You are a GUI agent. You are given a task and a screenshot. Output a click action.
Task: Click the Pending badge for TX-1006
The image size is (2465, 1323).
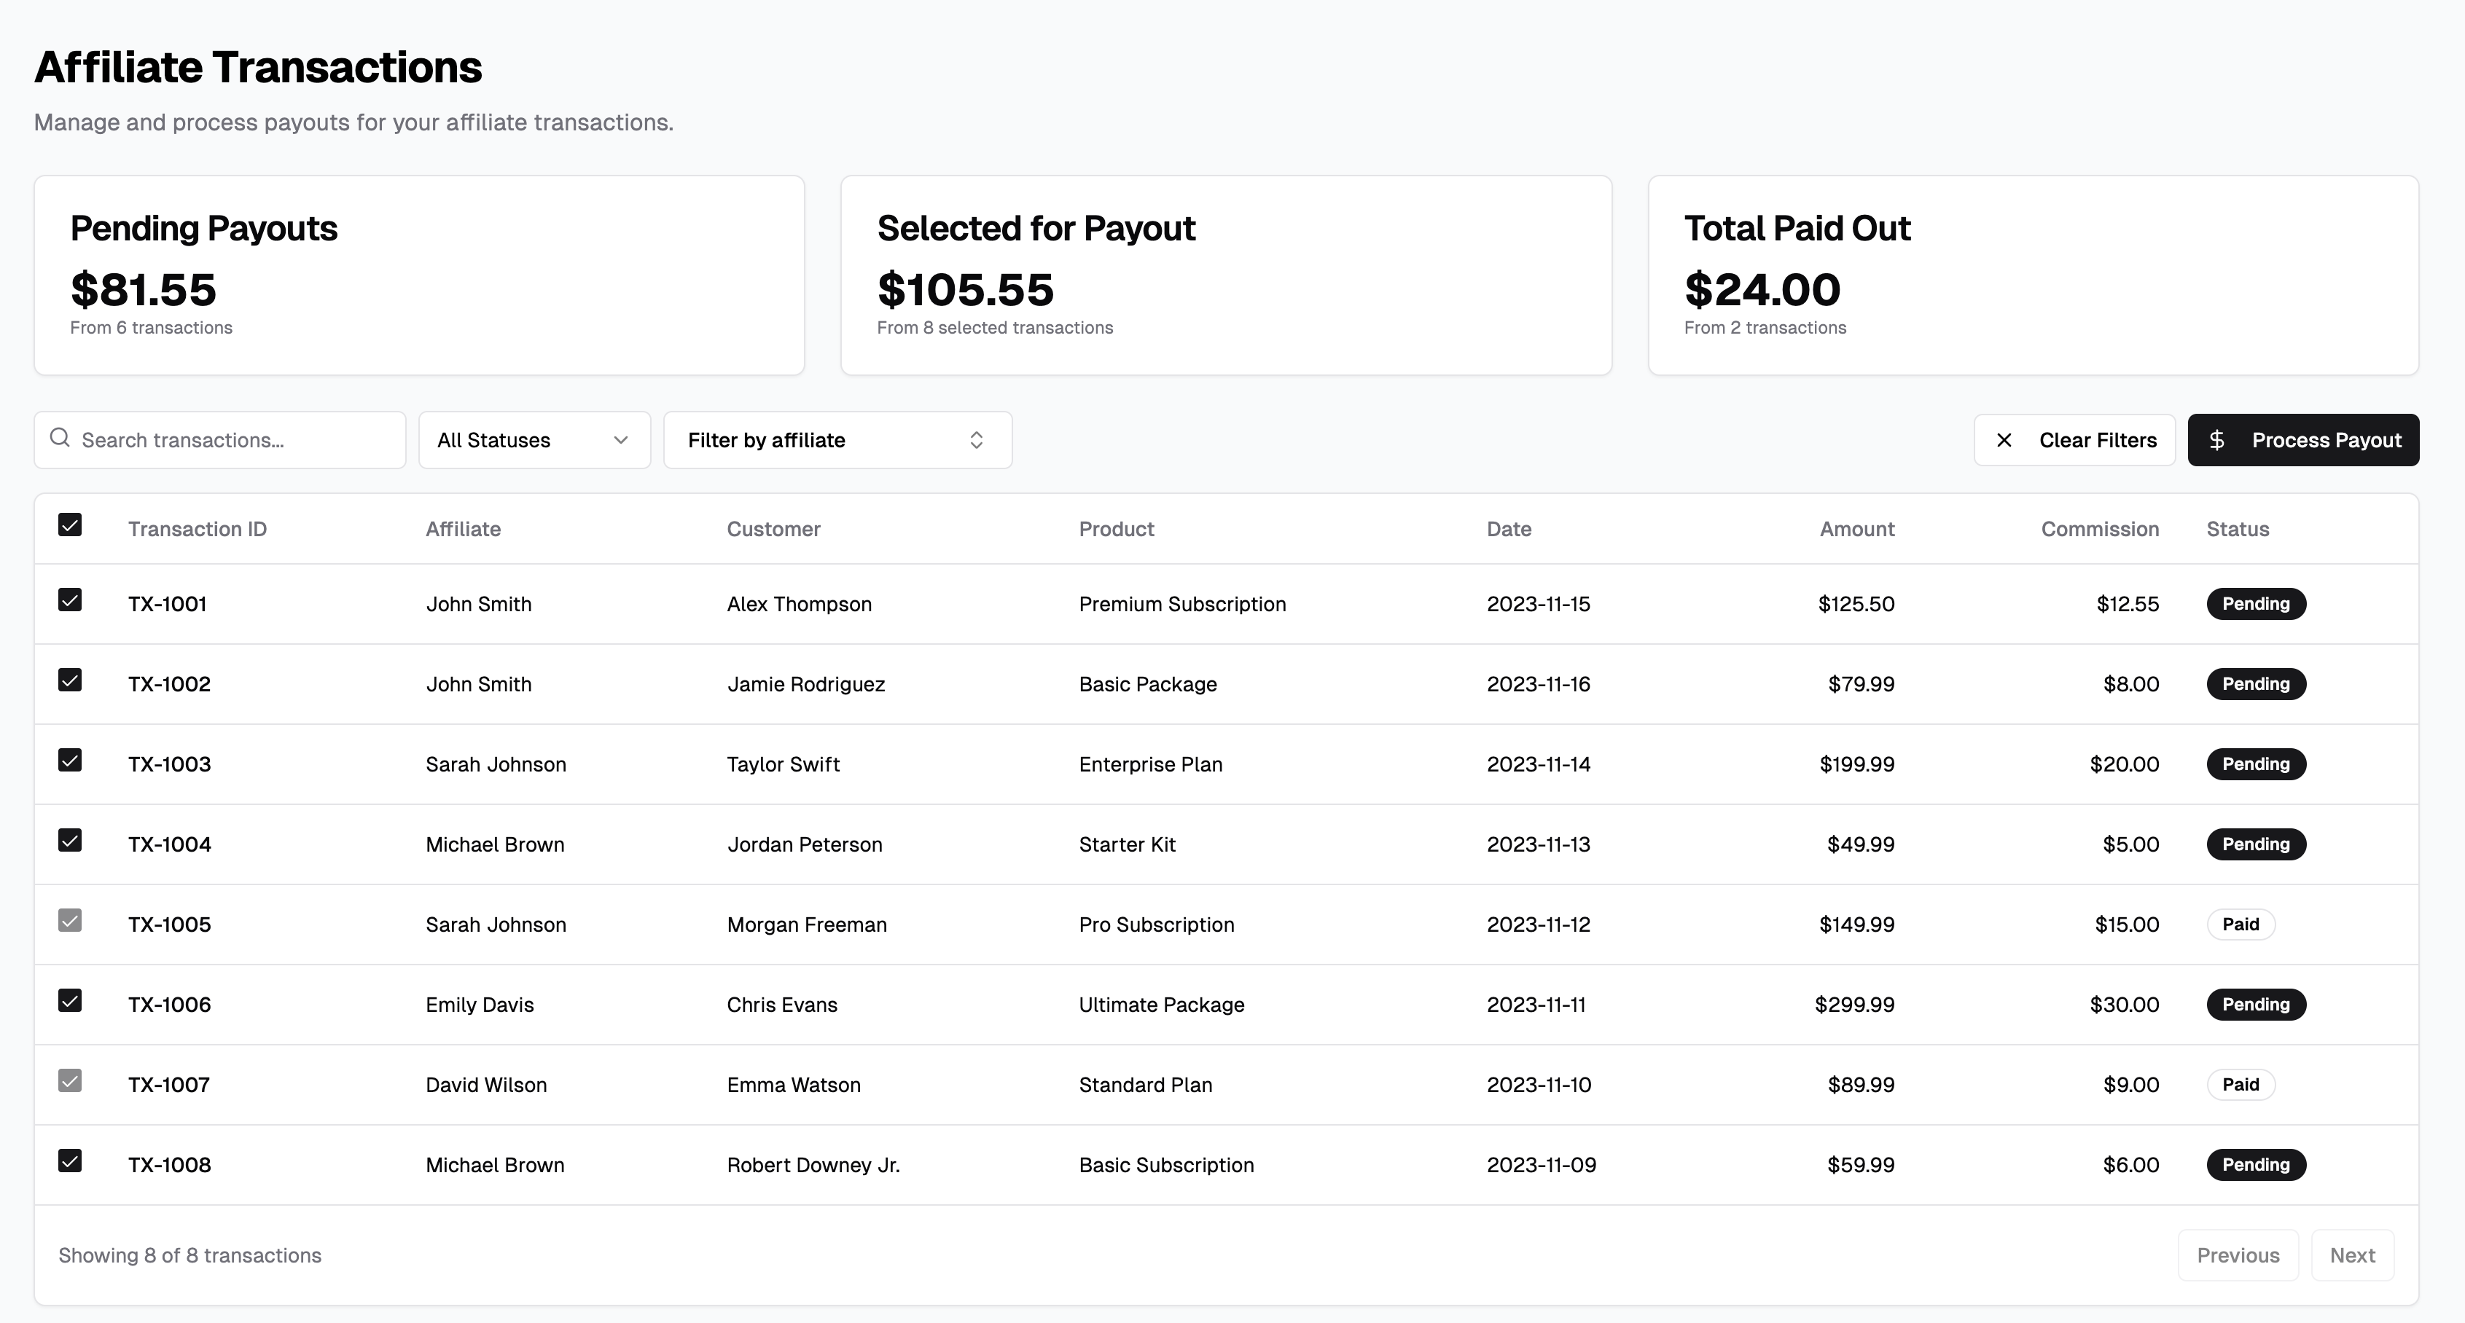(2257, 1005)
